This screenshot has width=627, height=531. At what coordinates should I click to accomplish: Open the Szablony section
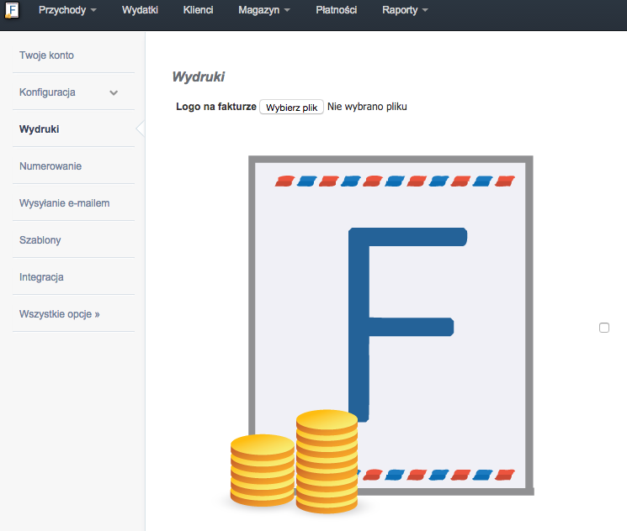click(x=40, y=240)
